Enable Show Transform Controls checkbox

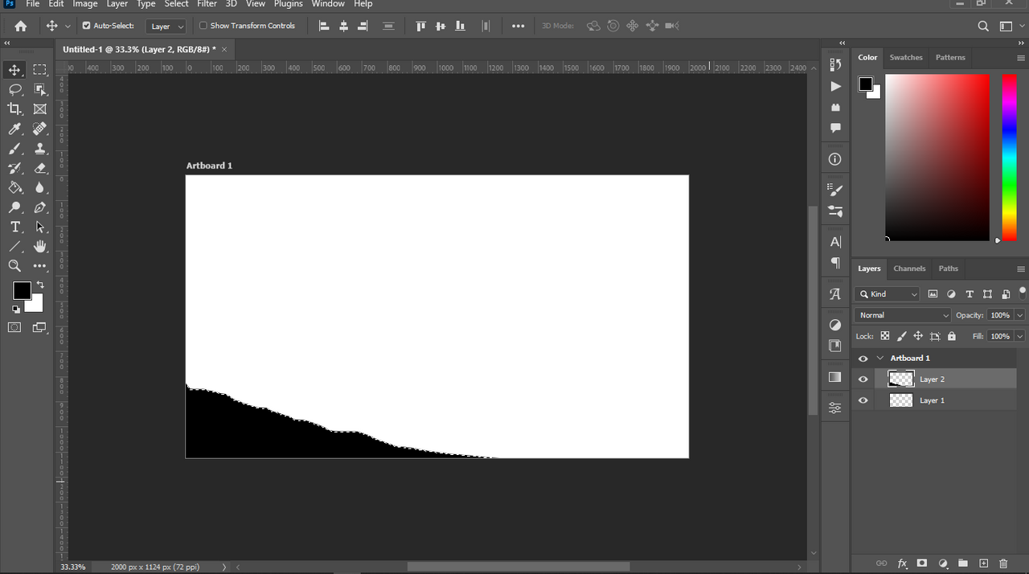tap(203, 26)
